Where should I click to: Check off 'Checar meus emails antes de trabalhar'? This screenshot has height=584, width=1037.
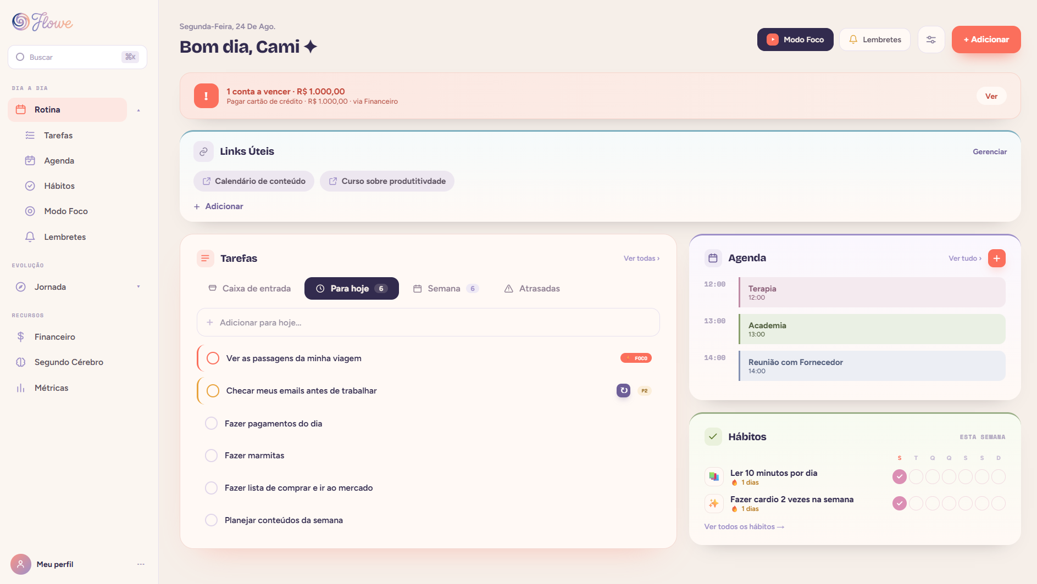[213, 391]
